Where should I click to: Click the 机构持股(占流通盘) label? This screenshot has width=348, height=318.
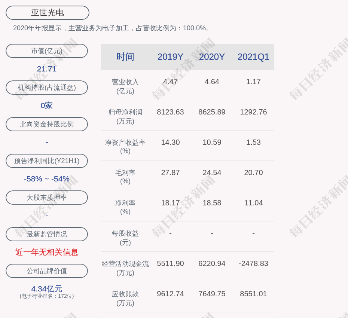[x=47, y=88]
